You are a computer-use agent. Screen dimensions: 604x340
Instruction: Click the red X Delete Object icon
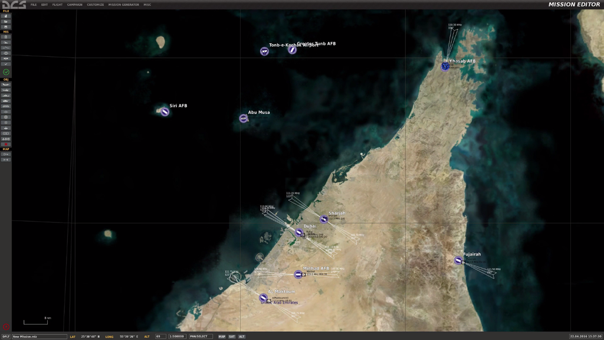coord(6,144)
